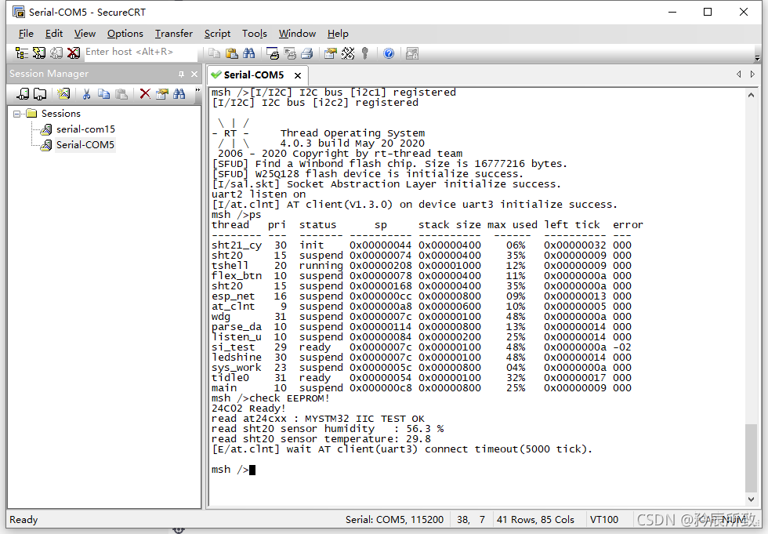Open Properties icon in Session Manager toolbar
The width and height of the screenshot is (768, 534).
[x=161, y=93]
